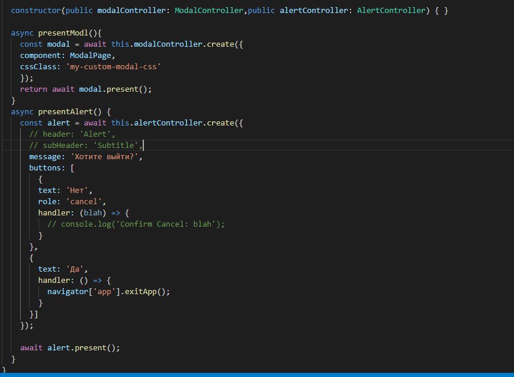Click the text value 'Нет'

(77, 191)
